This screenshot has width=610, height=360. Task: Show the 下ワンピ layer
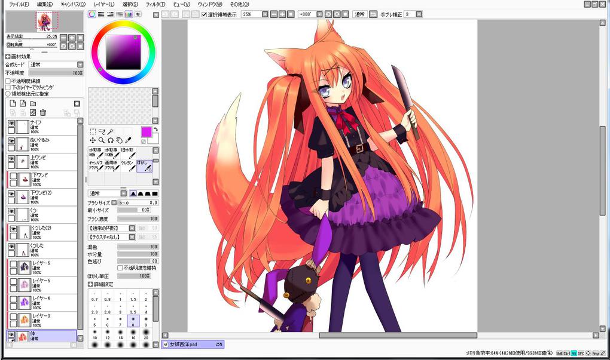pos(13,176)
